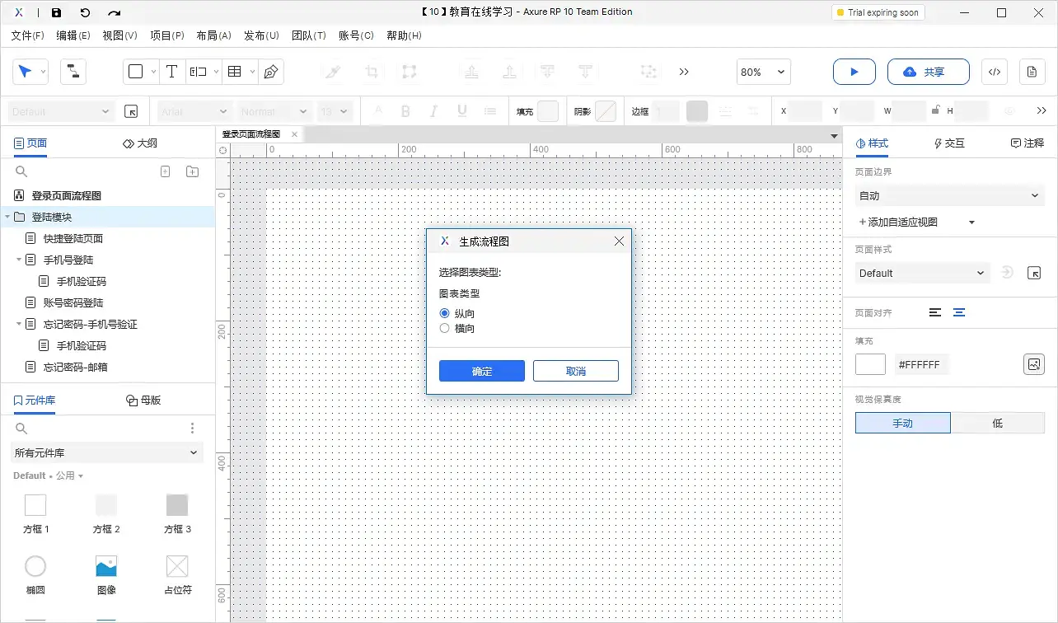Open the image fill picker beside #FFFFFF
Viewport: 1058px width, 623px height.
(1034, 363)
